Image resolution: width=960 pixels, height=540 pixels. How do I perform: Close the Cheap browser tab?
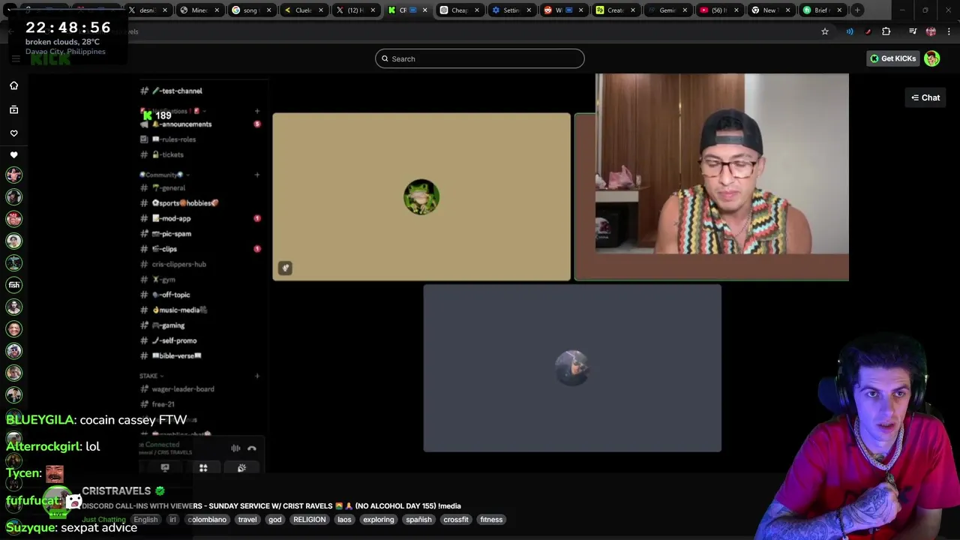click(x=477, y=10)
